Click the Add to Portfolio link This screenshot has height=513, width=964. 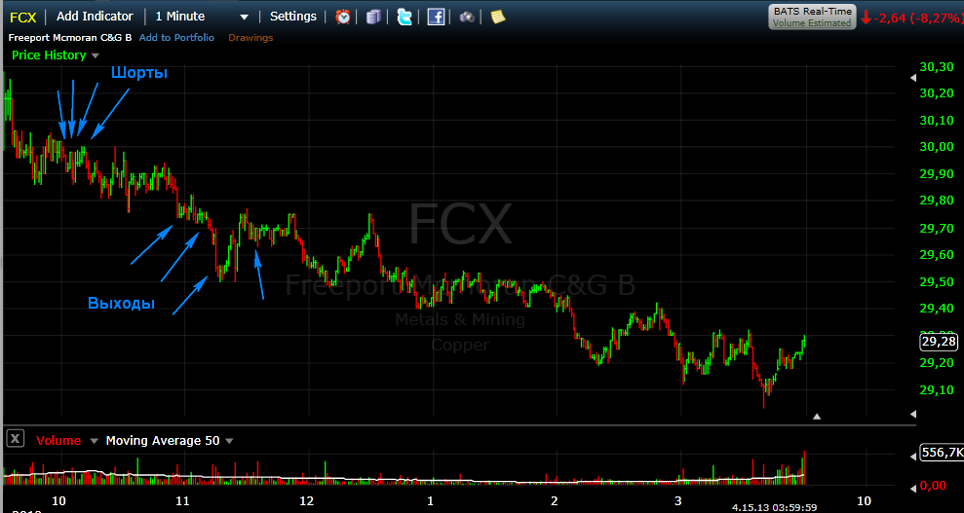point(176,38)
